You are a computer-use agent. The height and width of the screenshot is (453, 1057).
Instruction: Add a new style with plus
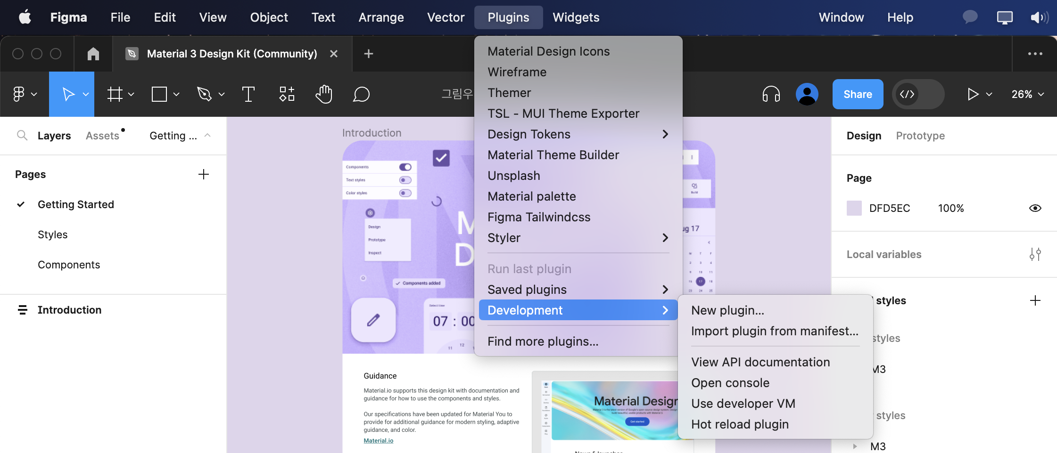(1035, 300)
